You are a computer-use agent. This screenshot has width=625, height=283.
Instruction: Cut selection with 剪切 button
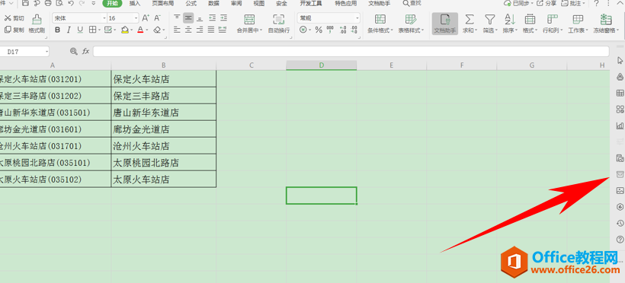tap(14, 18)
